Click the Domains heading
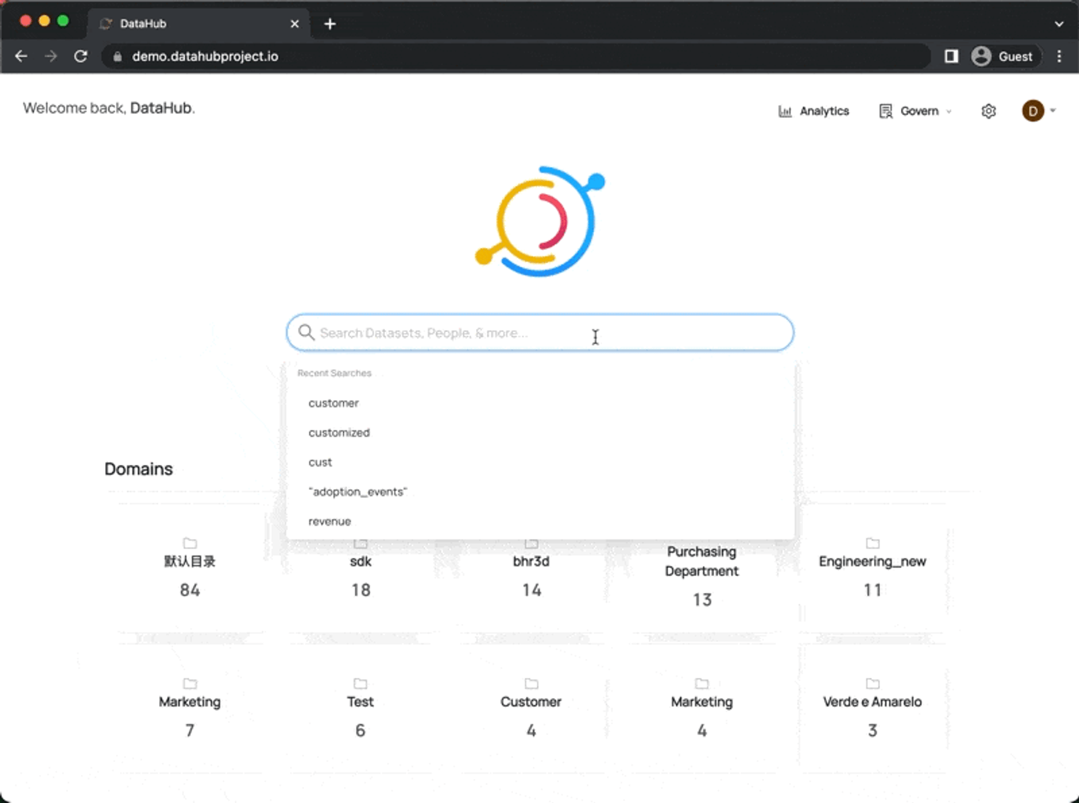 click(x=139, y=469)
